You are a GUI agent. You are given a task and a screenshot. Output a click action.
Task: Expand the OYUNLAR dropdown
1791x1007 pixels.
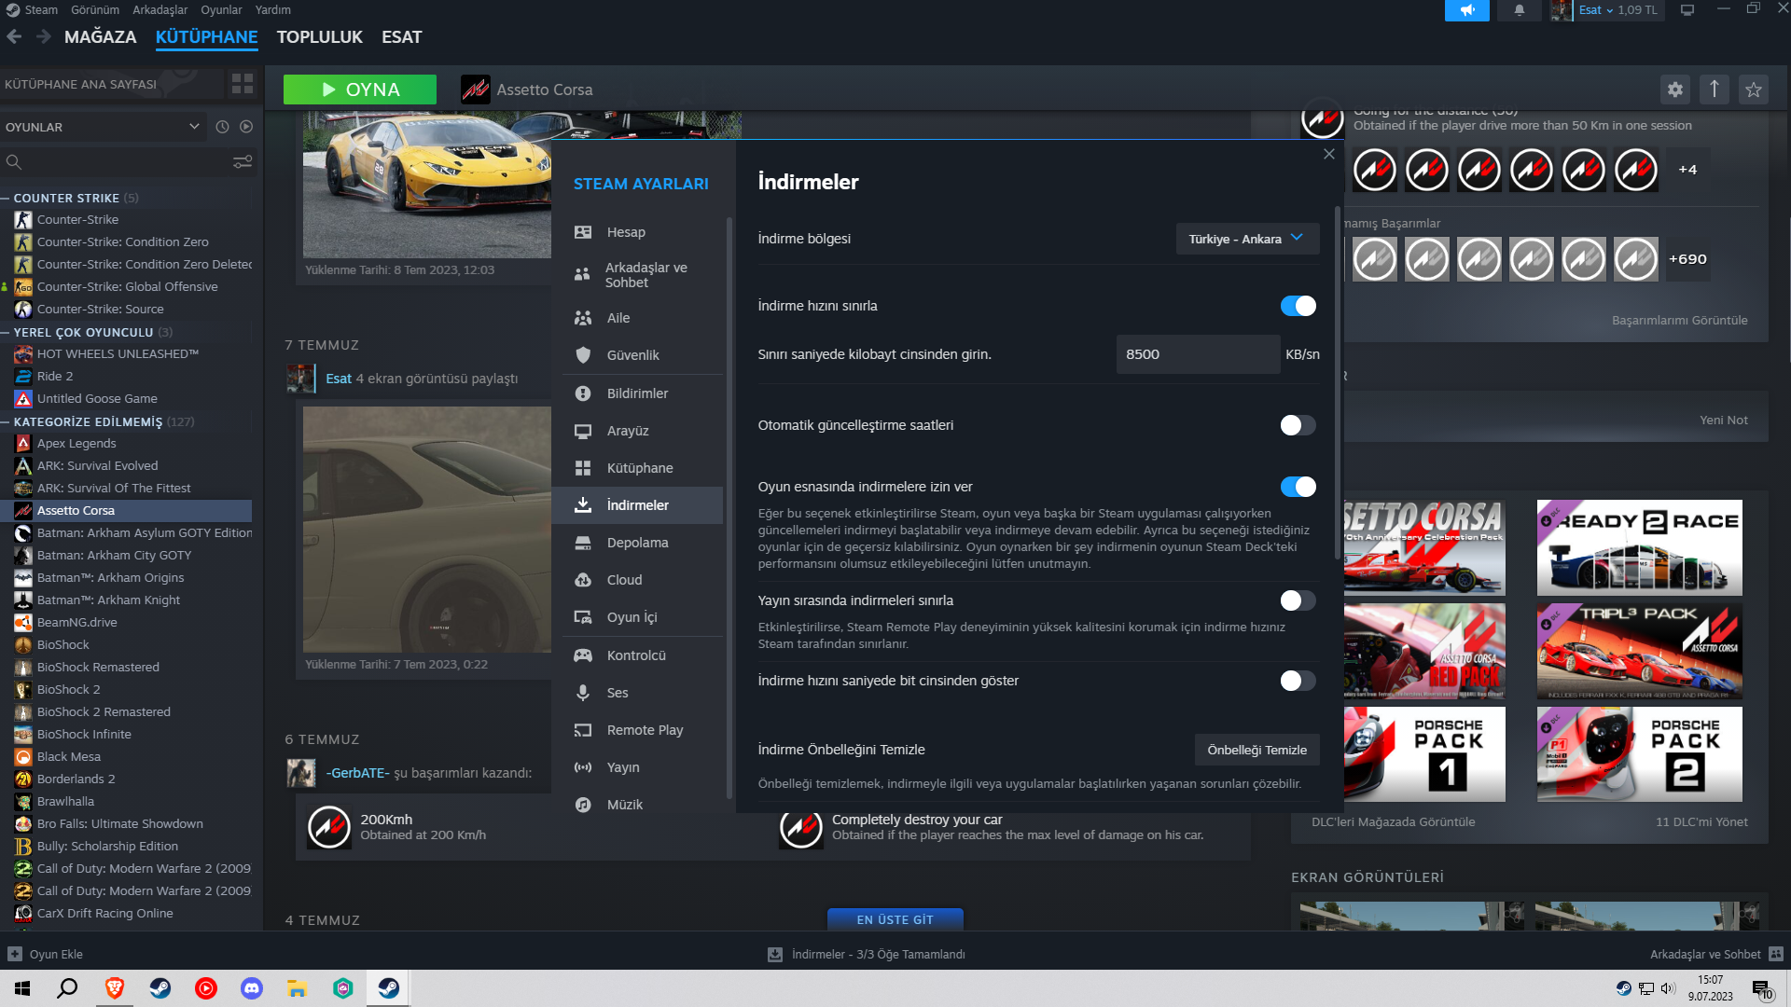tap(194, 127)
